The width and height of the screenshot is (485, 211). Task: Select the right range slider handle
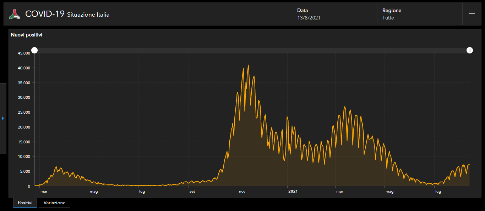[x=470, y=50]
